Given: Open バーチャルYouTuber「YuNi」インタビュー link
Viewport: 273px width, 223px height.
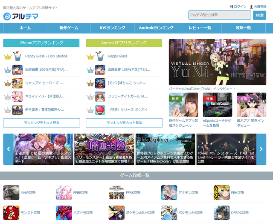Looking at the screenshot, I should click(x=202, y=89).
